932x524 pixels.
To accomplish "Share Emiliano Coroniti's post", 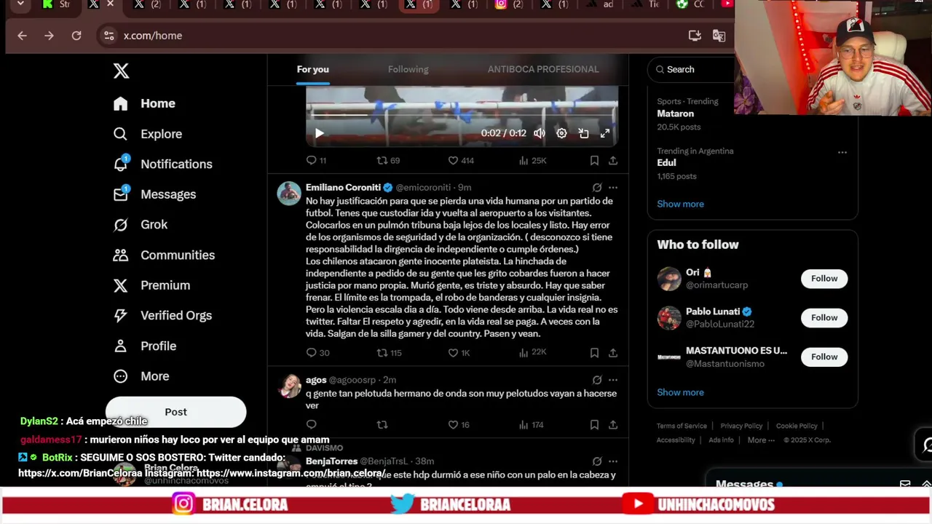I will coord(613,352).
